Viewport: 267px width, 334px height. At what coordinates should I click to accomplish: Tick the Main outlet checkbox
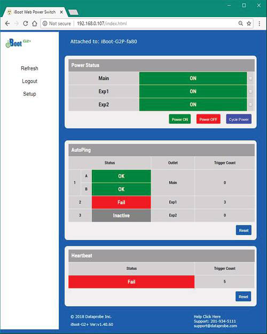[x=250, y=79]
